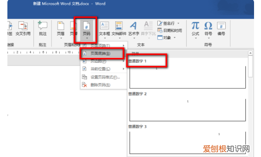Pick the 普通数字 3 preview thumbnail
Viewport: 261px width, 157px height.
[187, 143]
